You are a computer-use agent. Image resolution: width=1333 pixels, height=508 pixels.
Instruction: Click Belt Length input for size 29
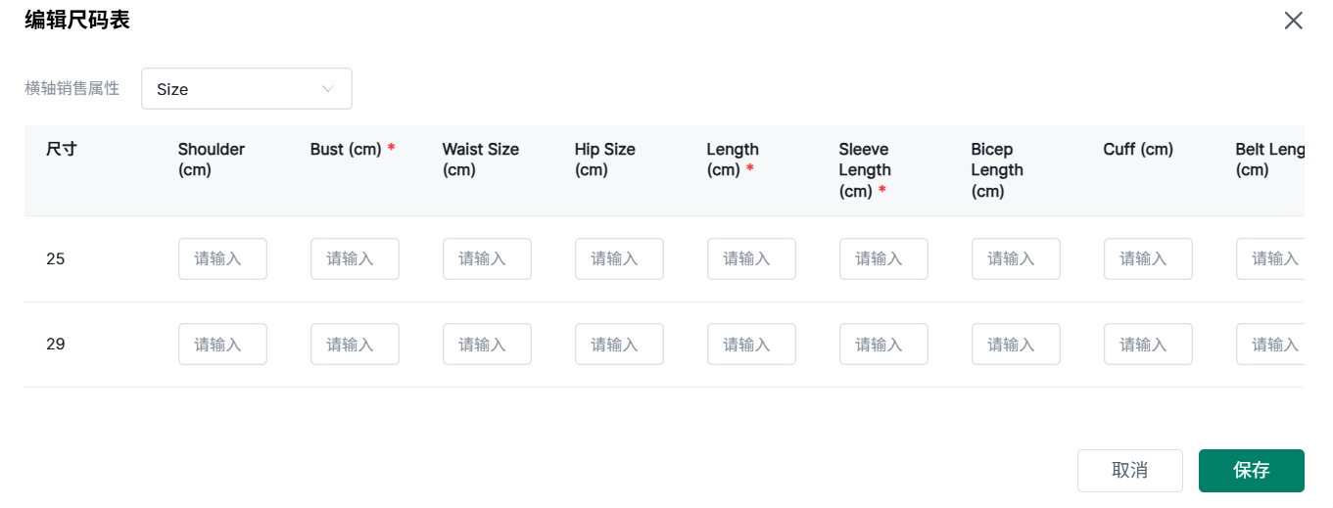pyautogui.click(x=1270, y=345)
